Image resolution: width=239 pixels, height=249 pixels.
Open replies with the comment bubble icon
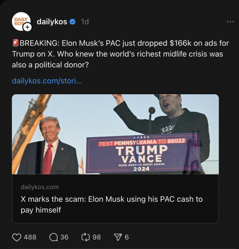click(x=53, y=237)
